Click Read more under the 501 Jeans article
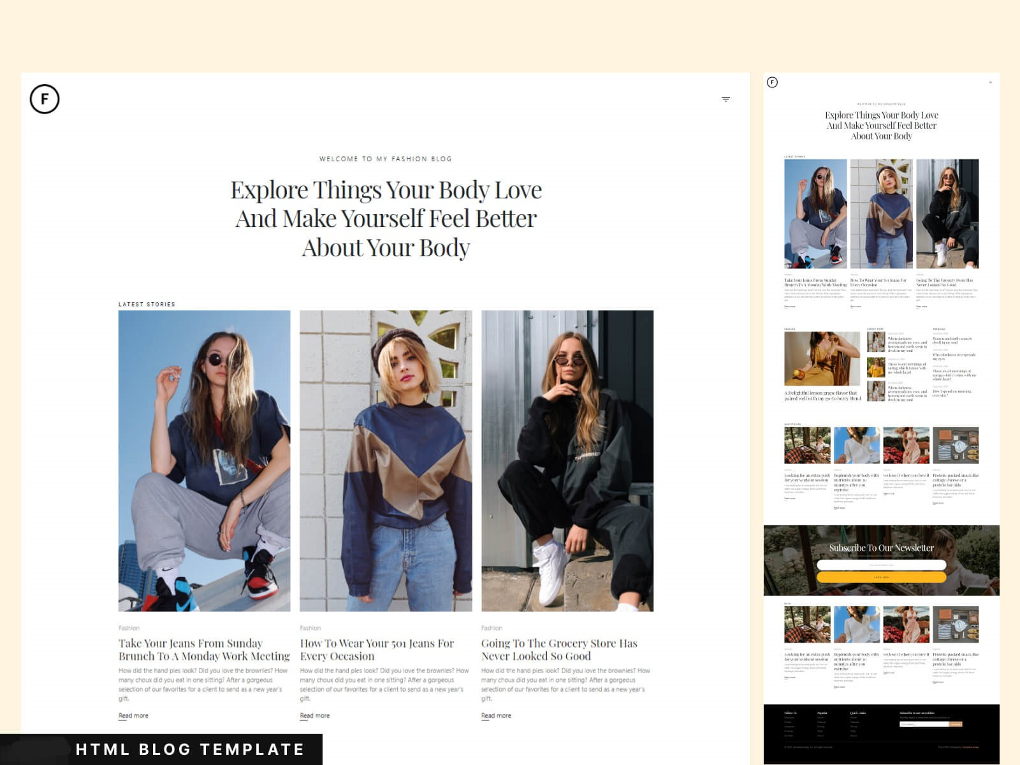This screenshot has height=765, width=1020. (315, 716)
